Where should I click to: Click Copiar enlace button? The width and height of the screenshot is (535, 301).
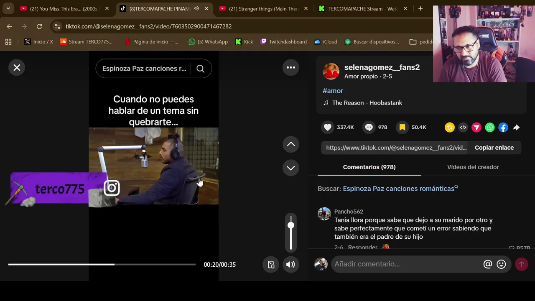(494, 148)
